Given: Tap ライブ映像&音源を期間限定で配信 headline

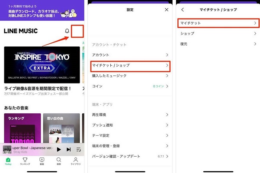Looking at the screenshot, I should tap(38, 89).
